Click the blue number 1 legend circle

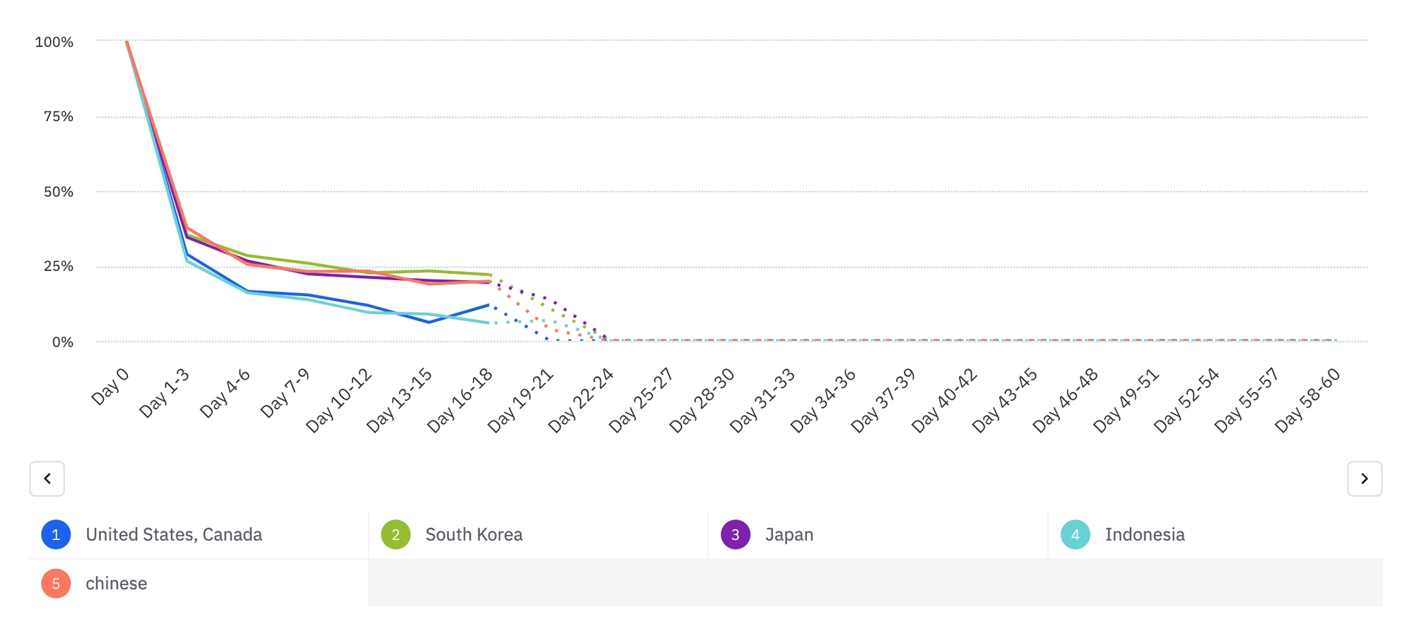click(x=56, y=535)
